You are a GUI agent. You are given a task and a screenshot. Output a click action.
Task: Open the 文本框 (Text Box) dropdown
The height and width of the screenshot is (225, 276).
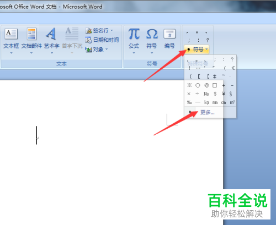point(11,41)
